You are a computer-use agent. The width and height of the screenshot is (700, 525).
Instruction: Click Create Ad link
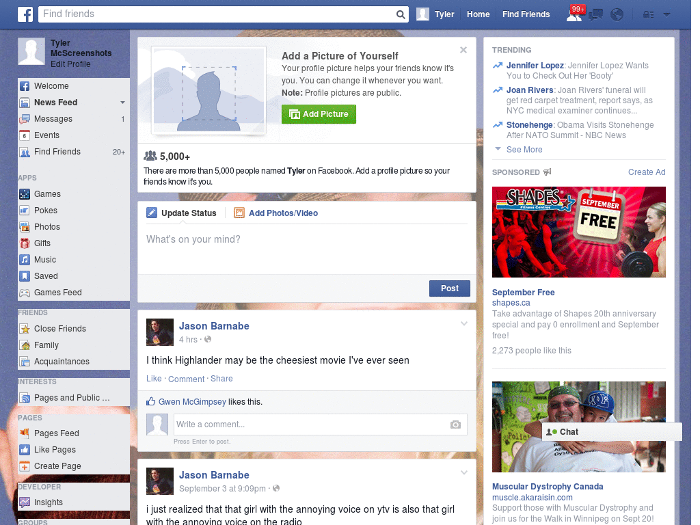647,172
